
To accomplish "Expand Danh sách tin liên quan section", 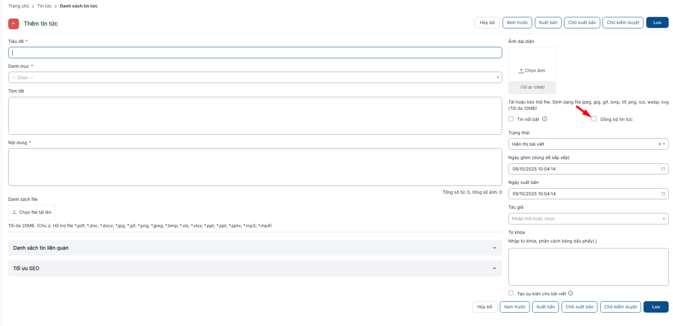I will point(255,248).
